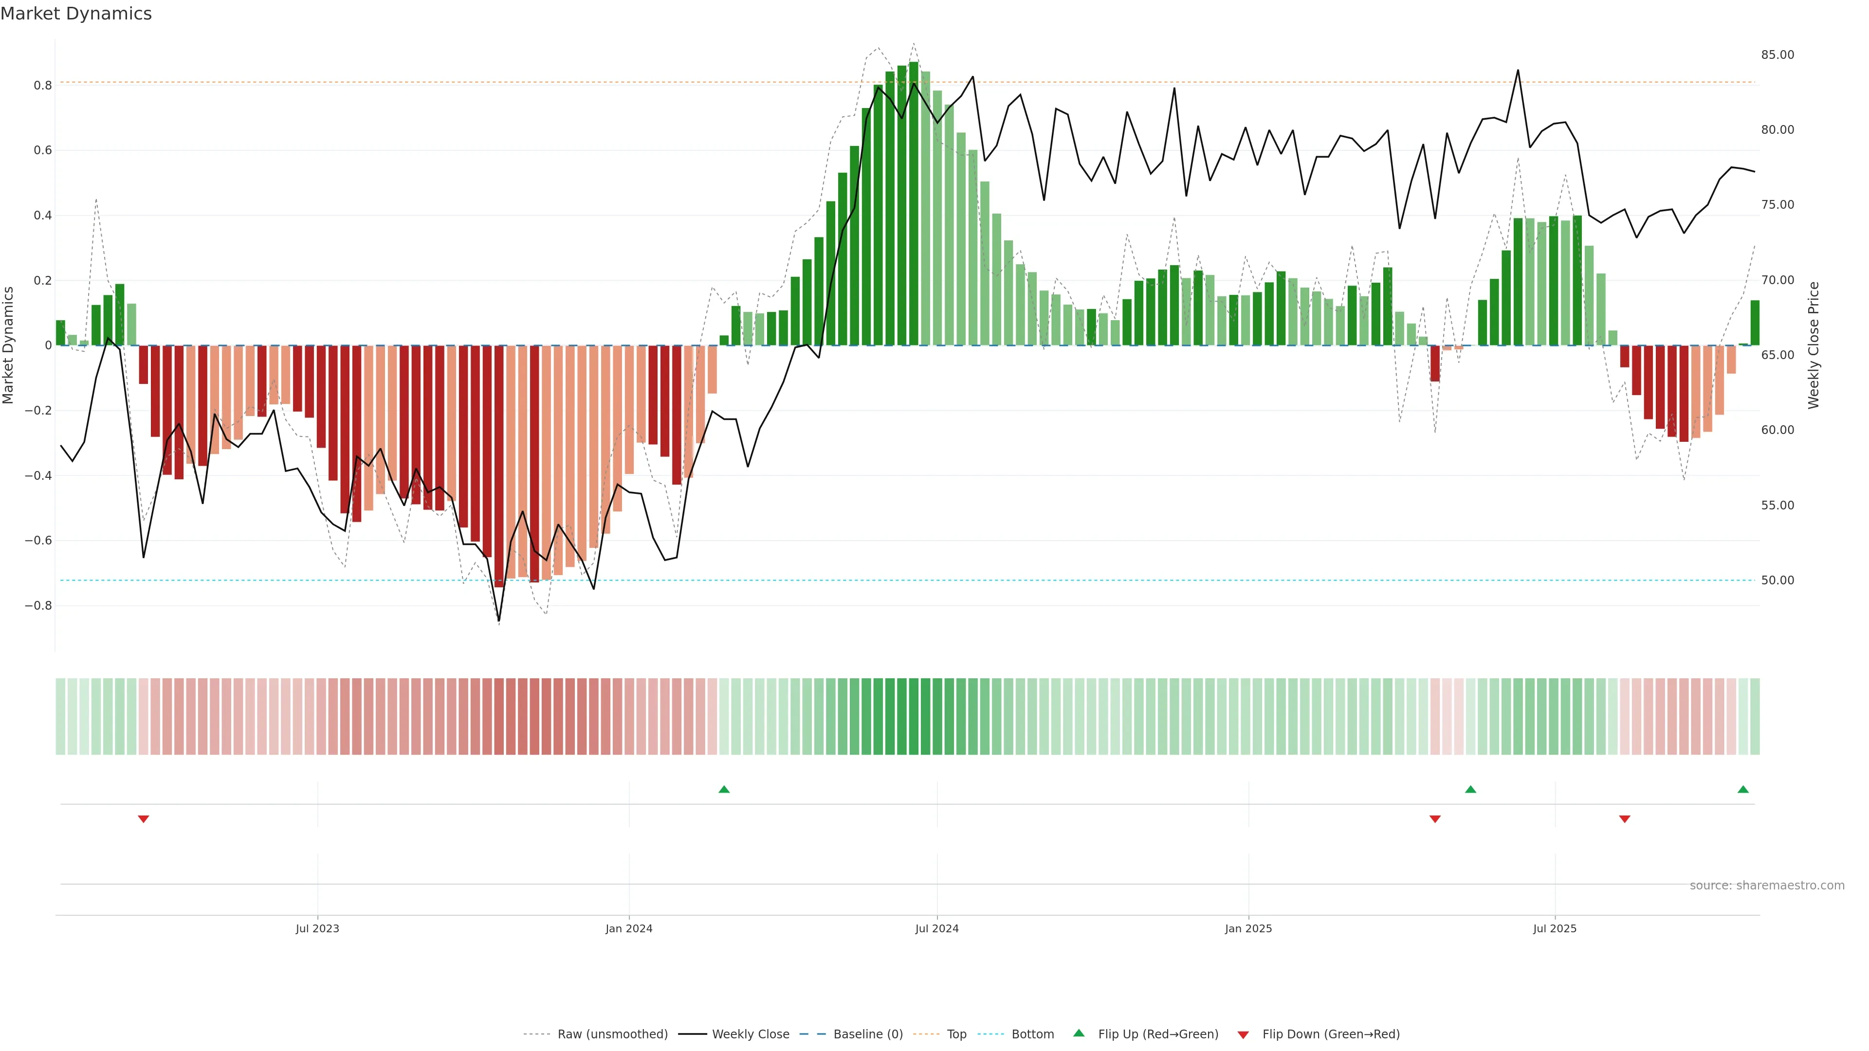Click the red Flip Down marker between Jan and Jul 2025
This screenshot has width=1869, height=1051.
tap(1435, 819)
